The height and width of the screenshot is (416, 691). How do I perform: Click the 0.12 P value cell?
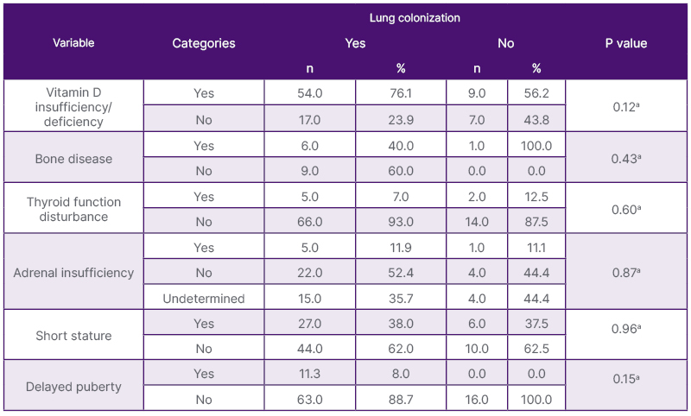coord(626,107)
